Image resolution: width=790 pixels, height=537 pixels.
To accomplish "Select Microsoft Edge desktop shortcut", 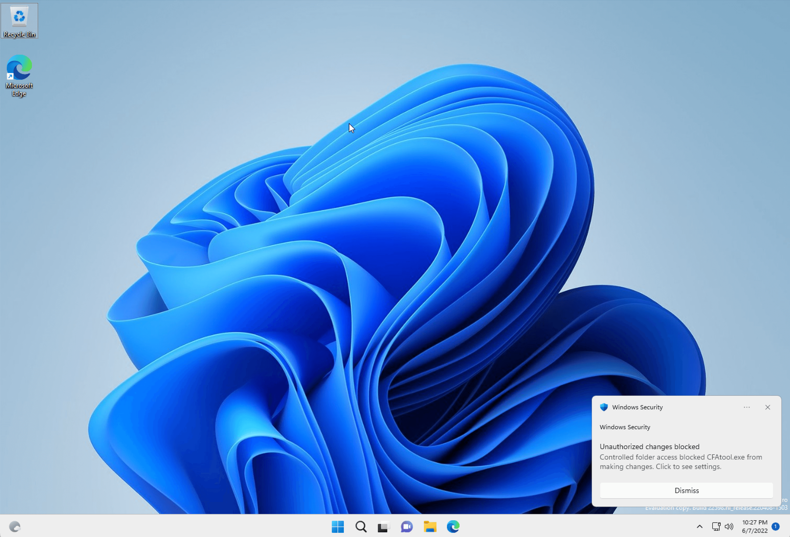I will pos(19,75).
